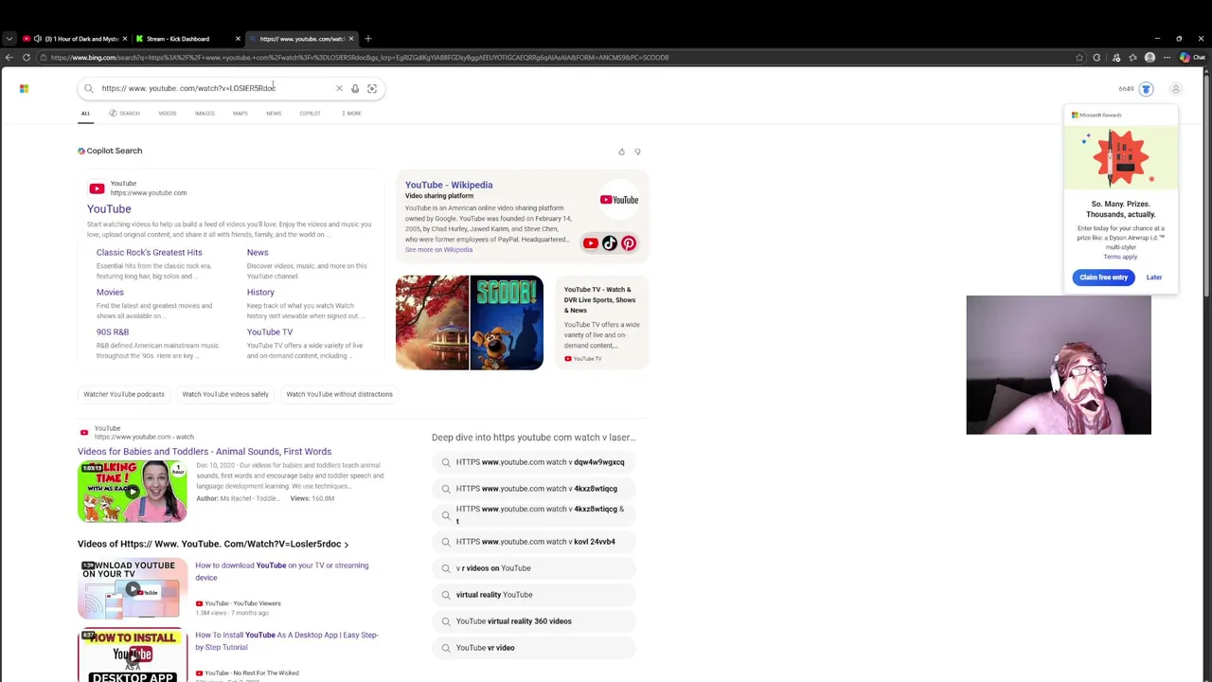Open the YouTube result title link
Image resolution: width=1212 pixels, height=682 pixels.
point(109,209)
